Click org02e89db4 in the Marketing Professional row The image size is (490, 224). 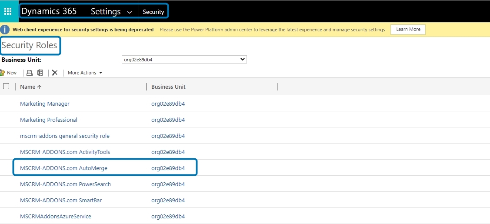pyautogui.click(x=168, y=120)
